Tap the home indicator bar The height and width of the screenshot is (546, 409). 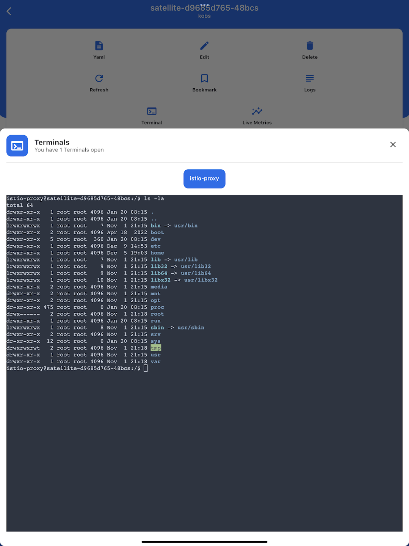(204, 542)
